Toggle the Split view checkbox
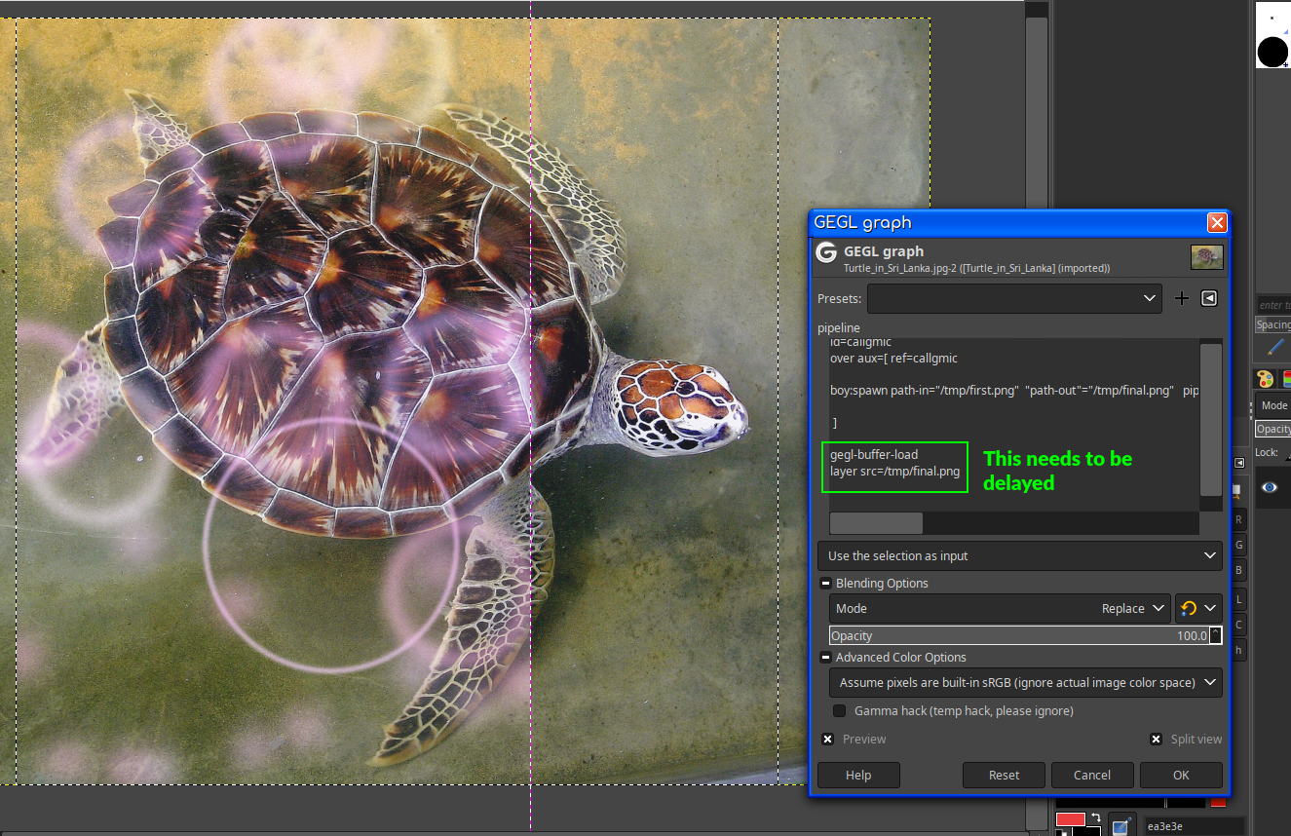 pyautogui.click(x=1156, y=740)
